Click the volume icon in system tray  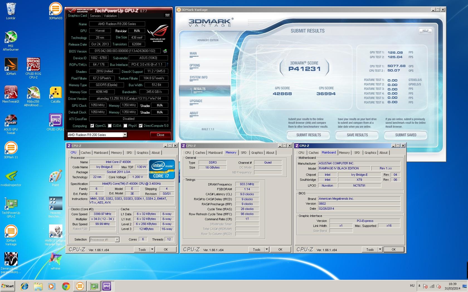pos(439,286)
